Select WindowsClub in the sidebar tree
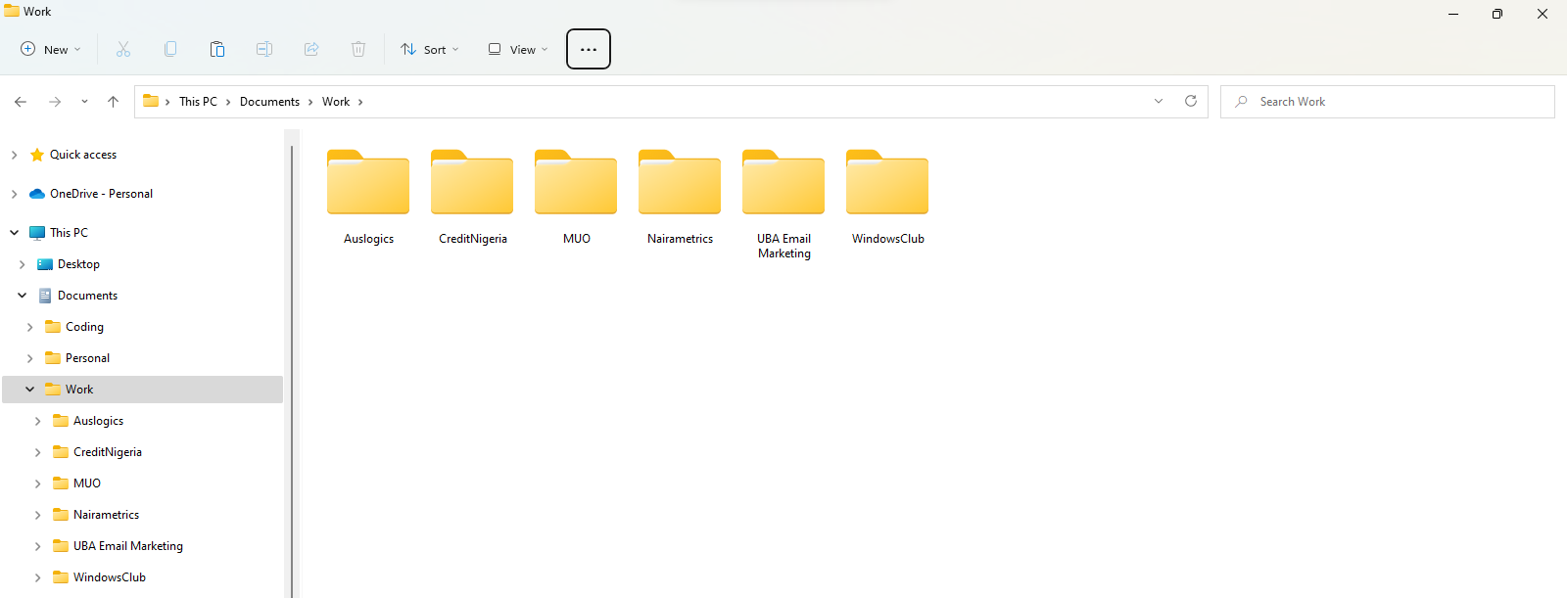 pyautogui.click(x=110, y=577)
